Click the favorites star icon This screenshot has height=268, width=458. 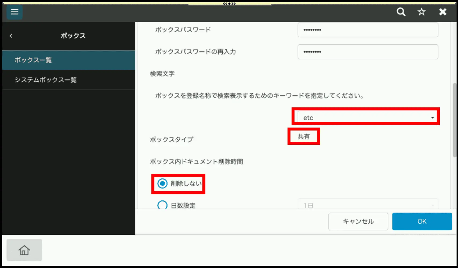421,12
